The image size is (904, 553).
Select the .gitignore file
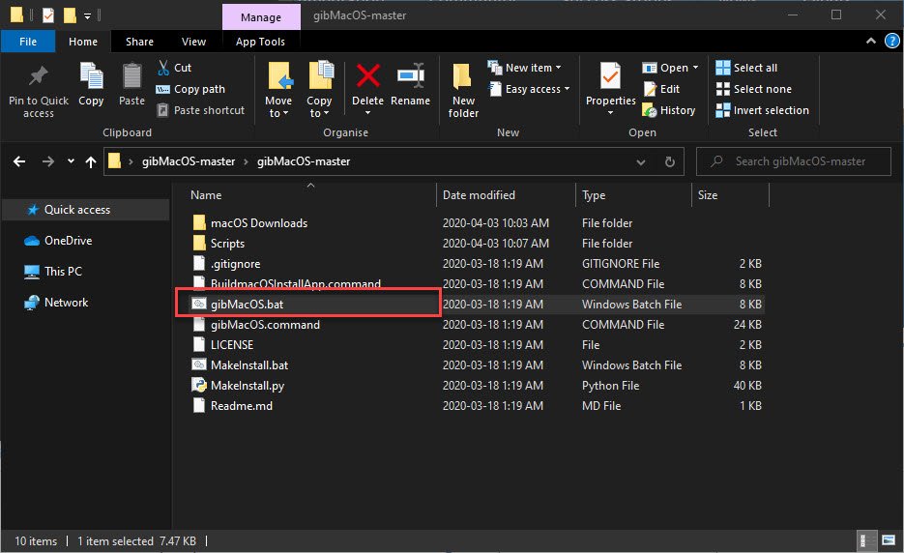tap(235, 264)
